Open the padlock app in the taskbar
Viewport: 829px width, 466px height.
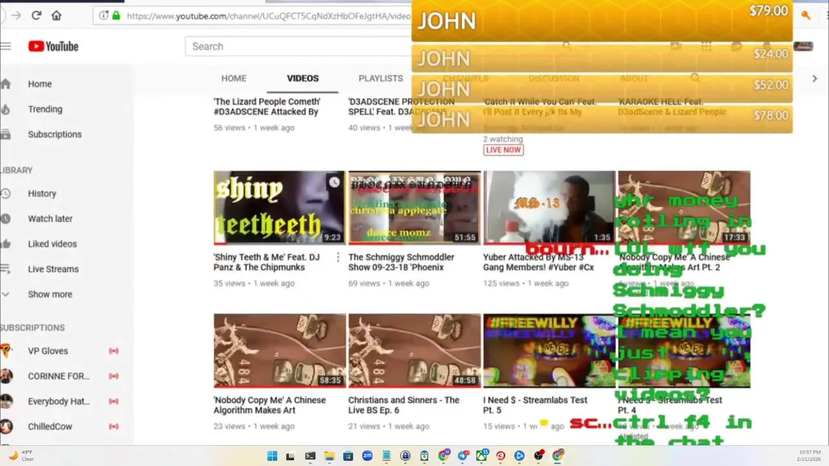405,456
